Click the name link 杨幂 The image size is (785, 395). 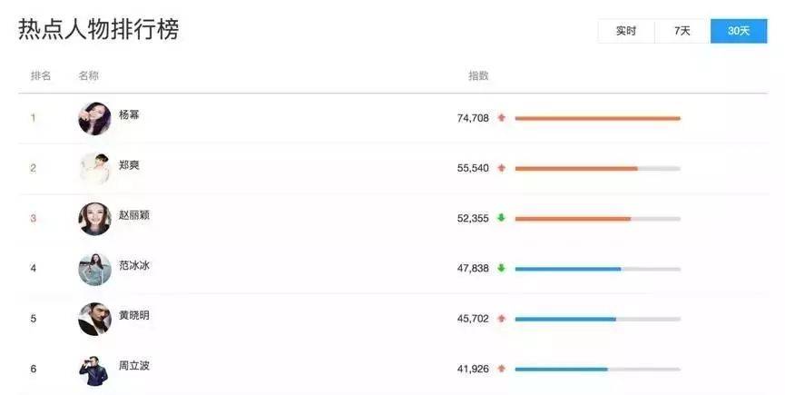129,114
